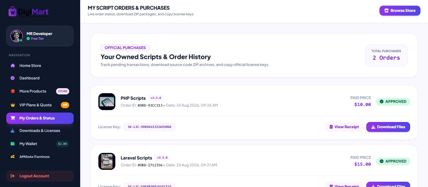Image resolution: width=428 pixels, height=187 pixels.
Task: Click the Home Store house icon
Action: pos(13,66)
